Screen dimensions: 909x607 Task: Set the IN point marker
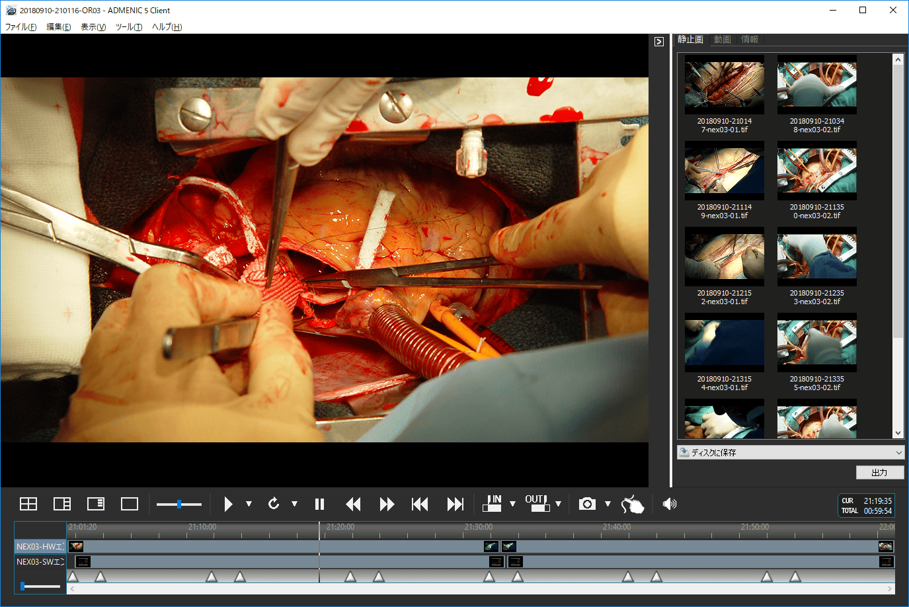tap(493, 504)
